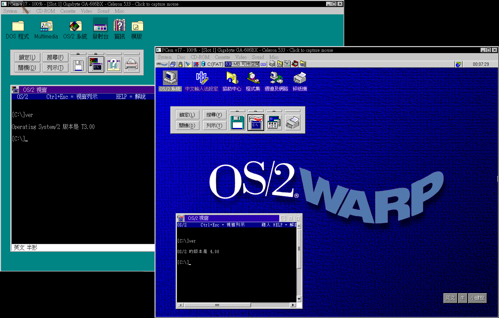
Task: Open the system setup icon in WarpCenter tray
Action: click(x=287, y=64)
